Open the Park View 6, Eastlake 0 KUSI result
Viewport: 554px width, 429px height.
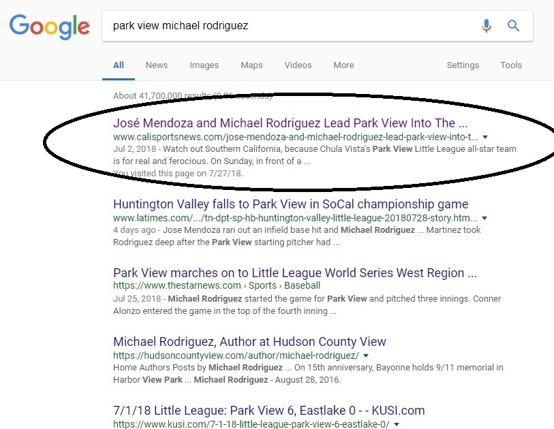(269, 411)
